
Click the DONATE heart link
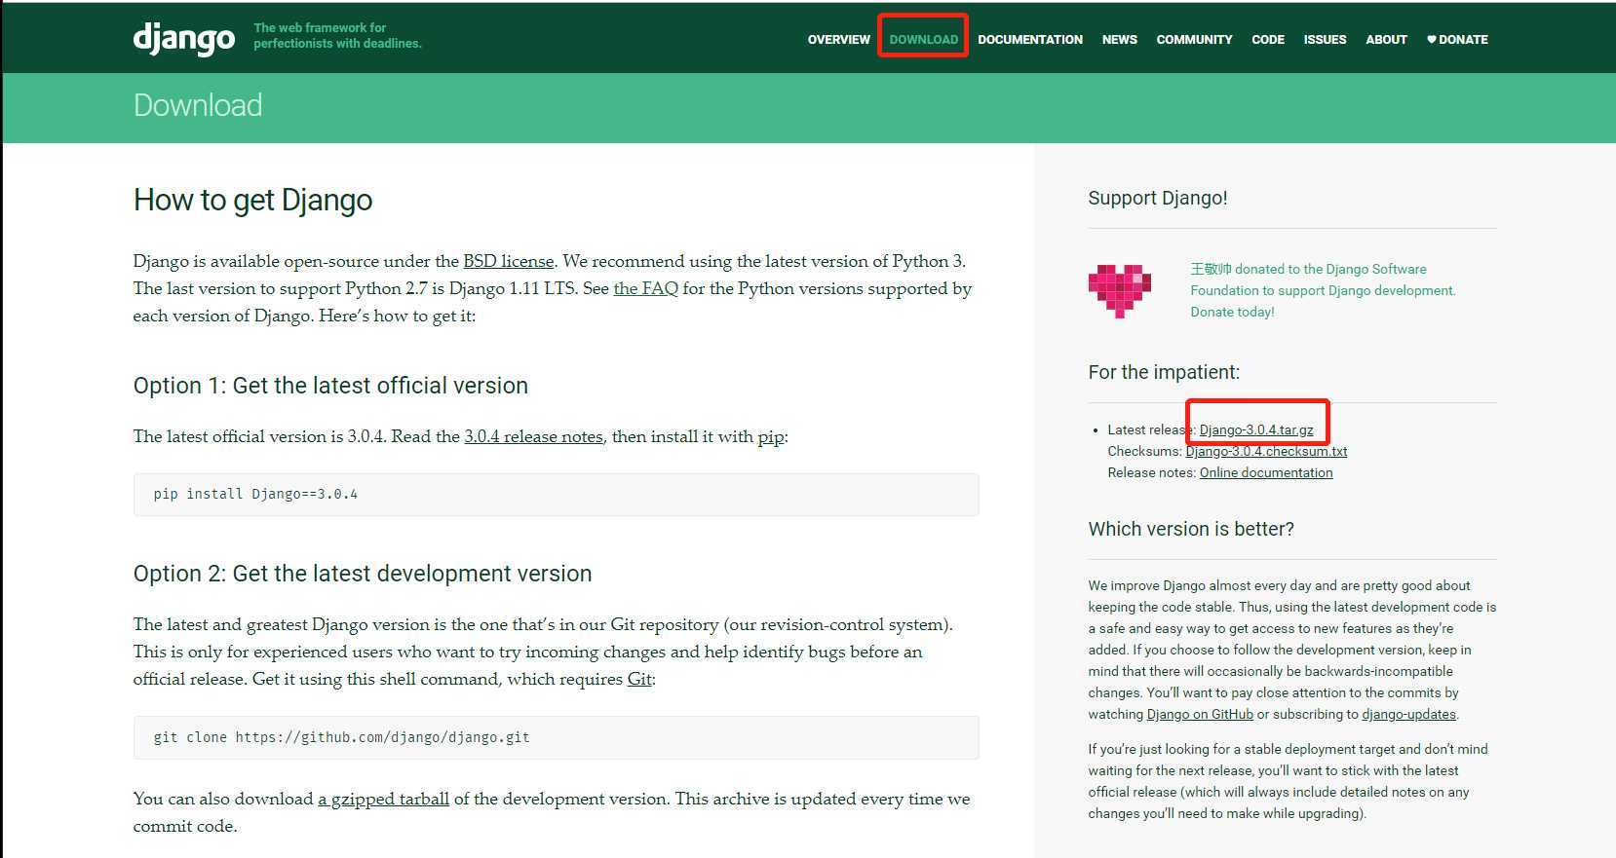coord(1457,40)
